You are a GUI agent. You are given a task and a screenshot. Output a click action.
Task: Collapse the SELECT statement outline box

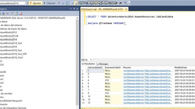tap(87, 17)
